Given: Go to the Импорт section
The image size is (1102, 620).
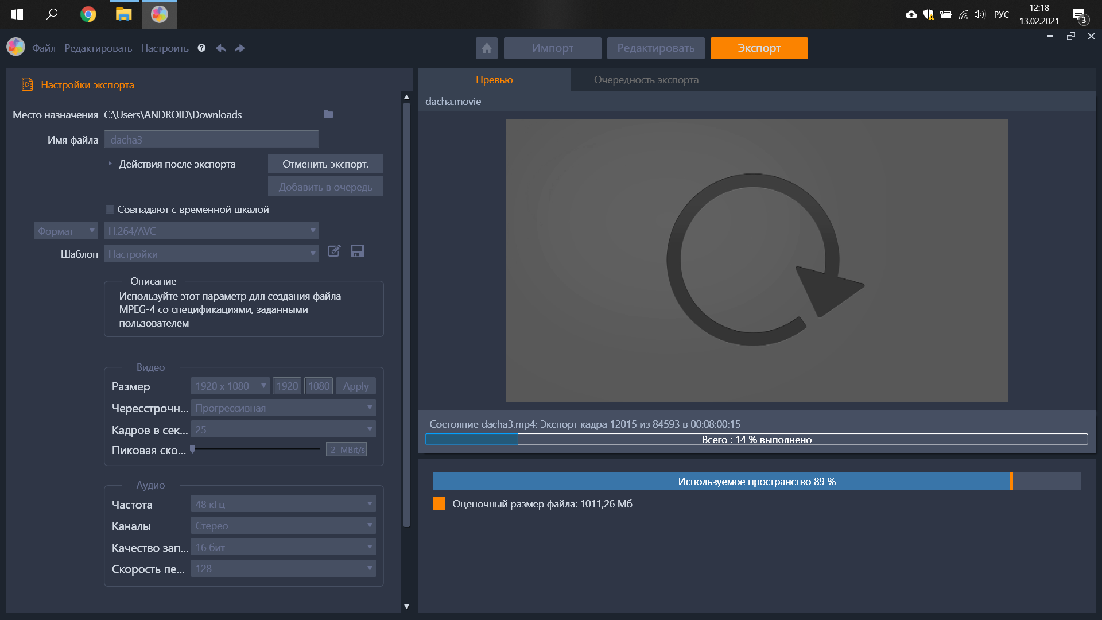Looking at the screenshot, I should pyautogui.click(x=553, y=48).
